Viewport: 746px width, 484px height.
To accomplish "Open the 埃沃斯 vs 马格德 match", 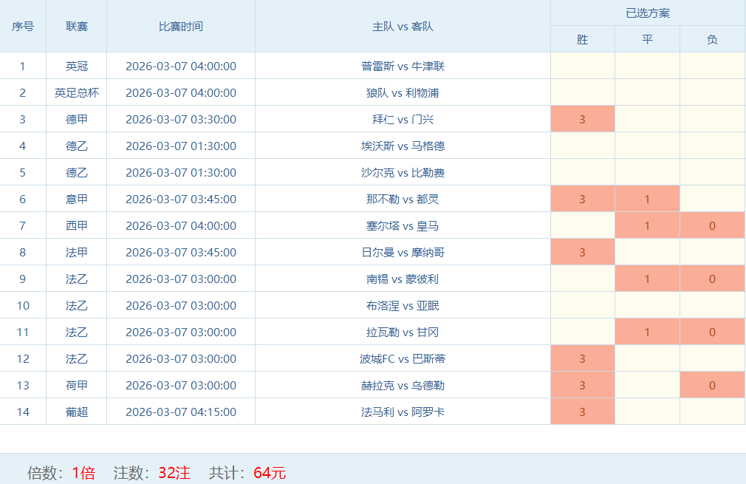I will [x=403, y=146].
